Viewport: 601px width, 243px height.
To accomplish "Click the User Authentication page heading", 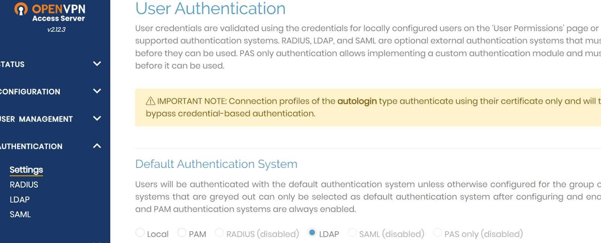I will click(x=210, y=8).
